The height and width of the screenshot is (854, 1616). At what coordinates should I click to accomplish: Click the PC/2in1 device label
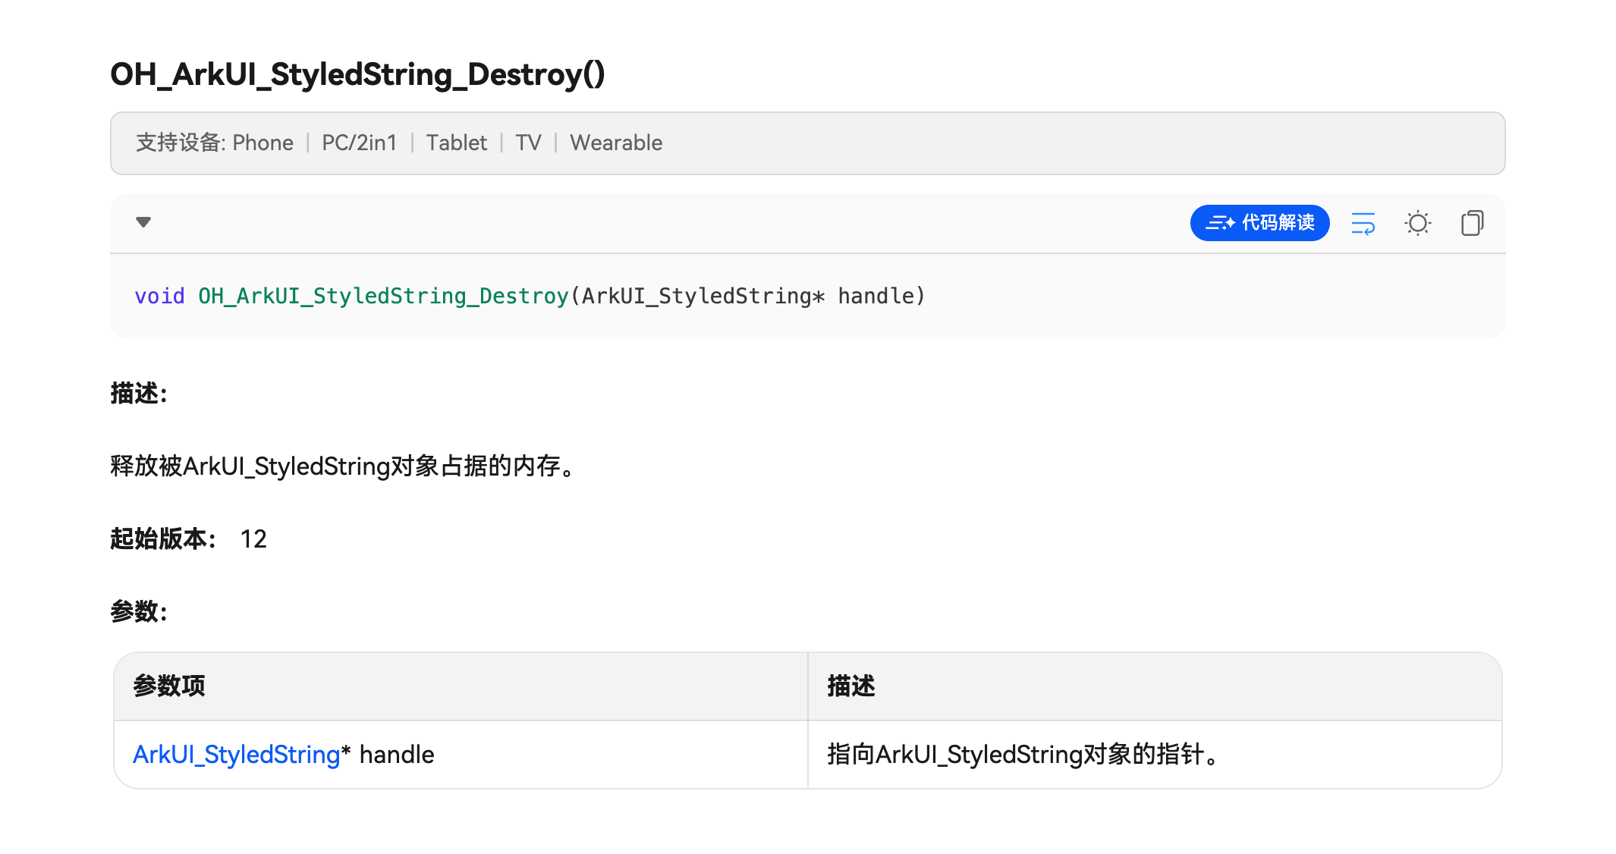tap(359, 143)
